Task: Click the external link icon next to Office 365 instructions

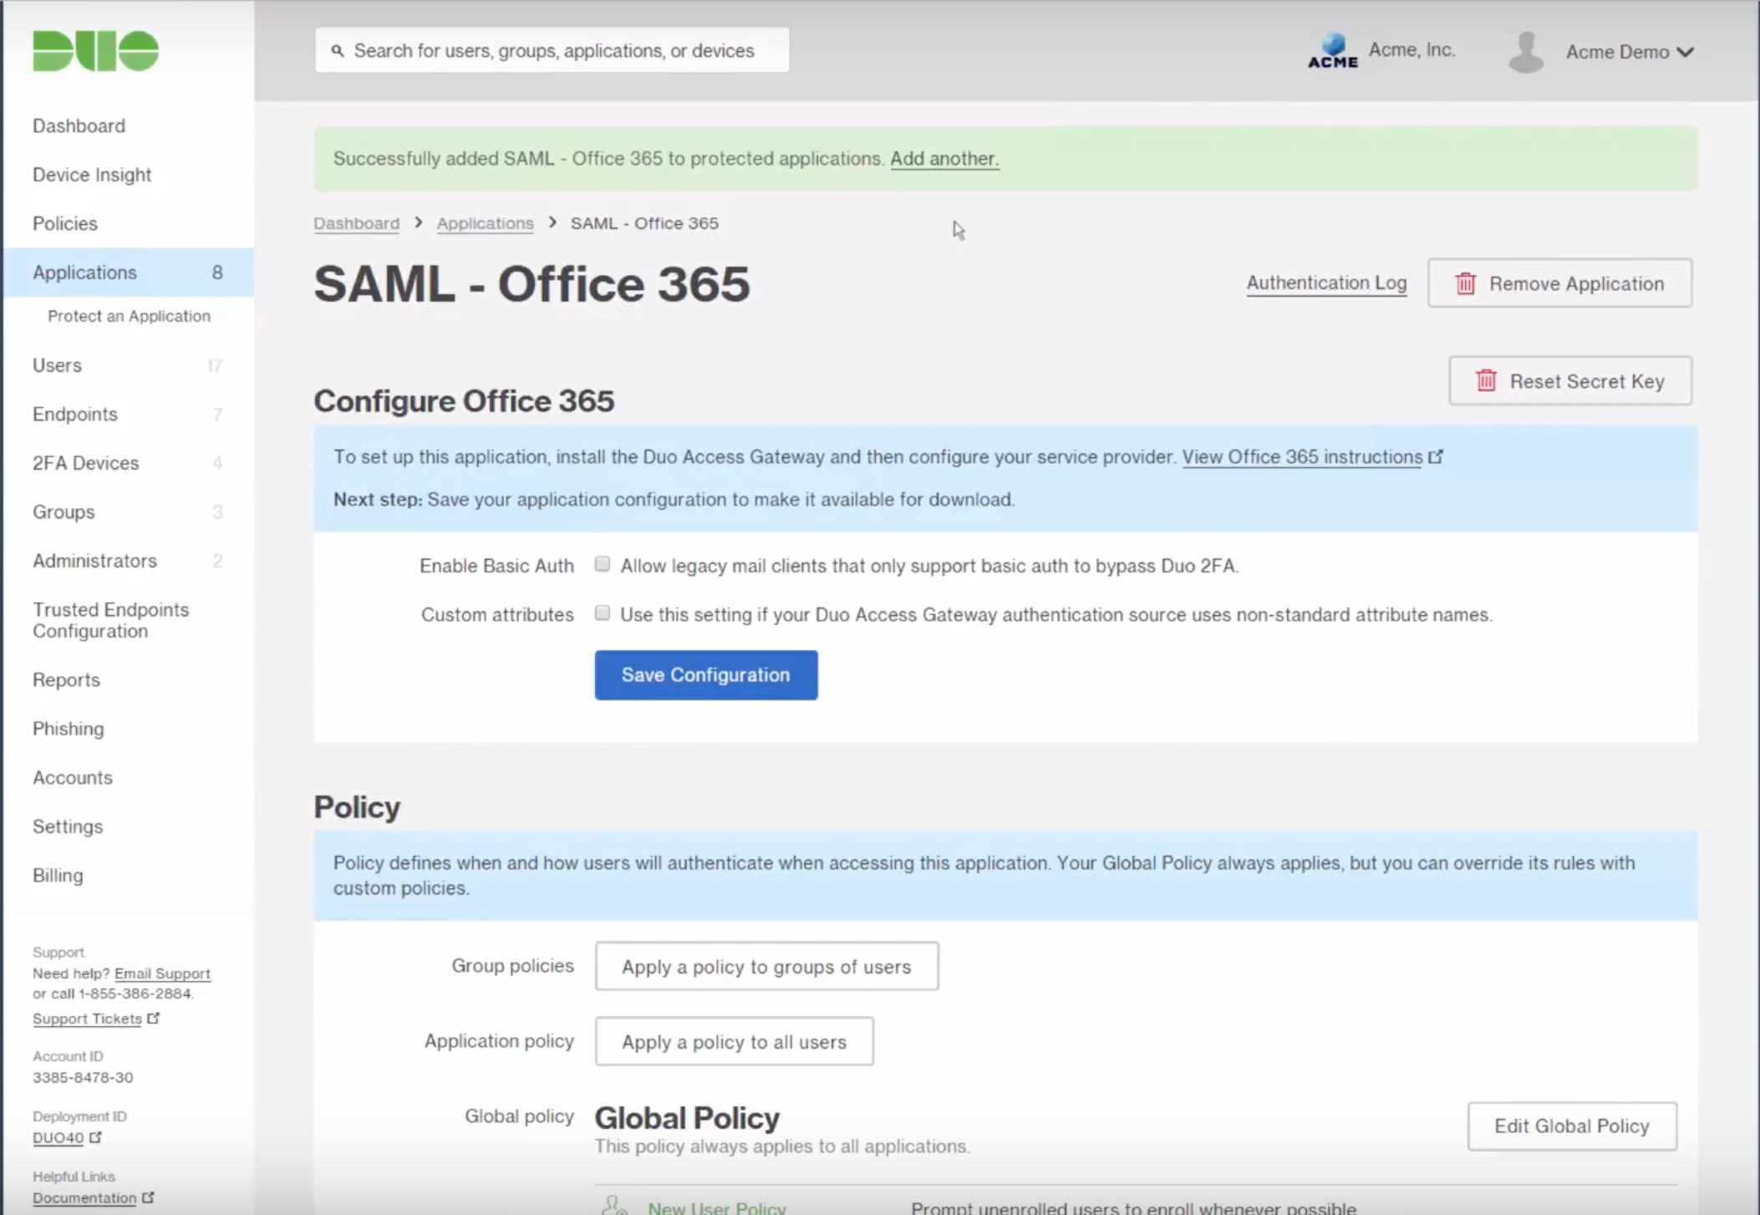Action: tap(1437, 455)
